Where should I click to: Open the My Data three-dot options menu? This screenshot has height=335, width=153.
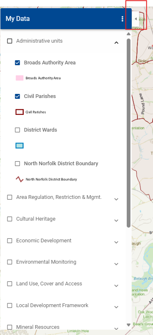tap(122, 19)
